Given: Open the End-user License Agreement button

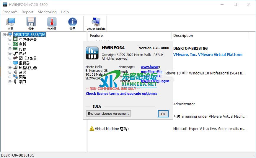Looking at the screenshot, I should coord(108,114).
